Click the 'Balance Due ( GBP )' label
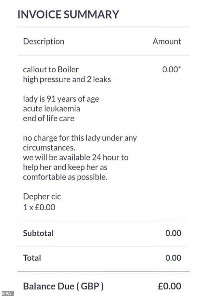Screen dimensions: 206x296 coord(63,286)
